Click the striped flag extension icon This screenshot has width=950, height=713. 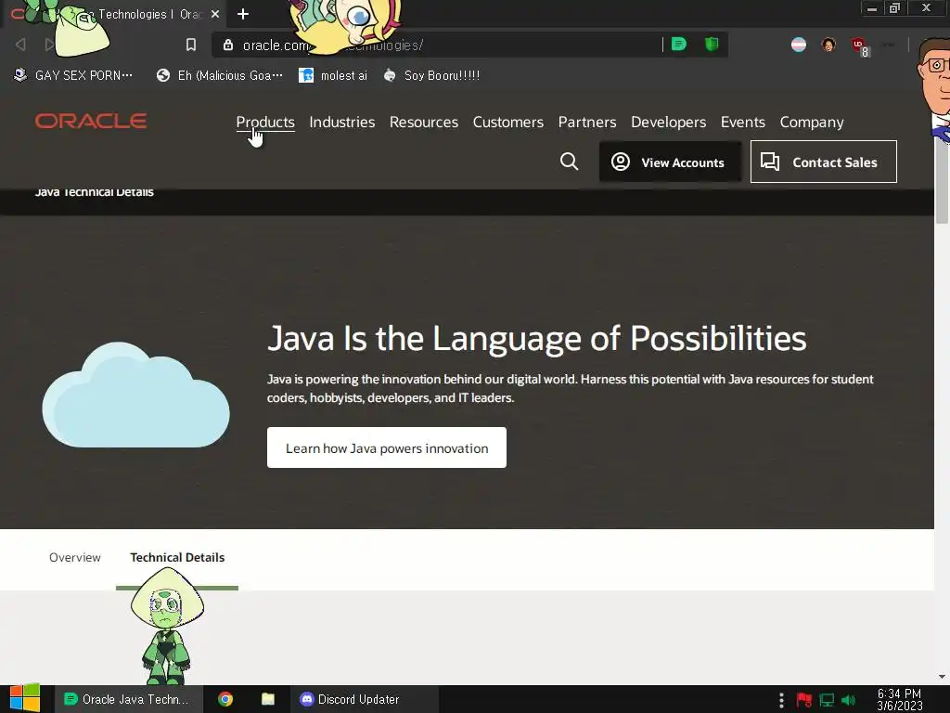point(799,45)
